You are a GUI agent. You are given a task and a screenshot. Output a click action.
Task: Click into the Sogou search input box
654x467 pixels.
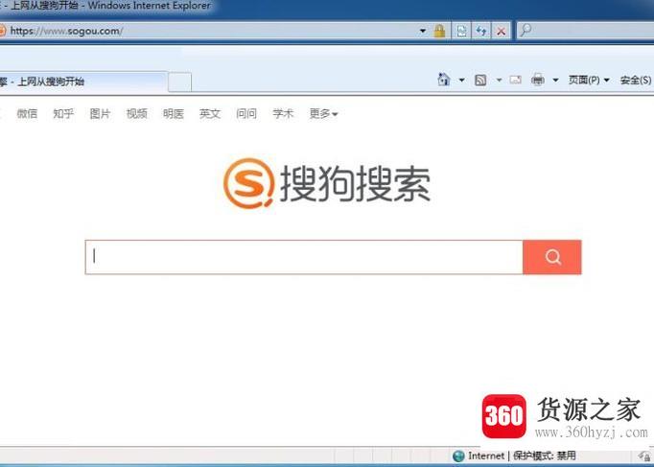(x=304, y=257)
